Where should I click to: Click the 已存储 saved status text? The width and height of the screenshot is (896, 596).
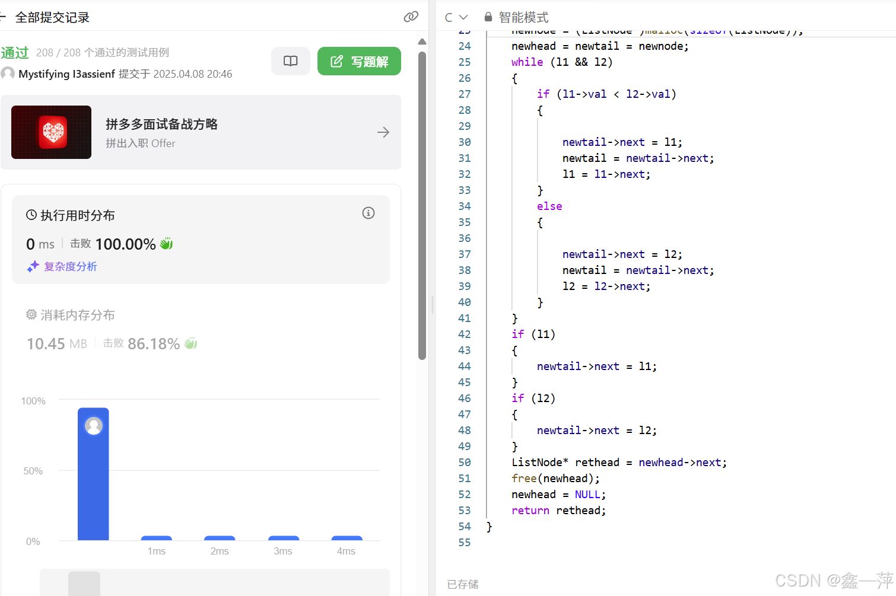coord(463,584)
